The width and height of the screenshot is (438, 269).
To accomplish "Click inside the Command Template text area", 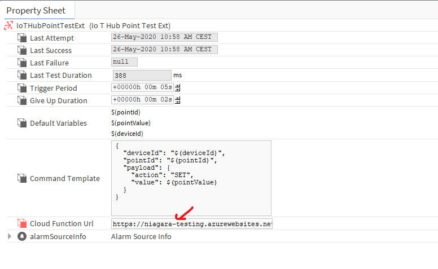I will [x=192, y=178].
